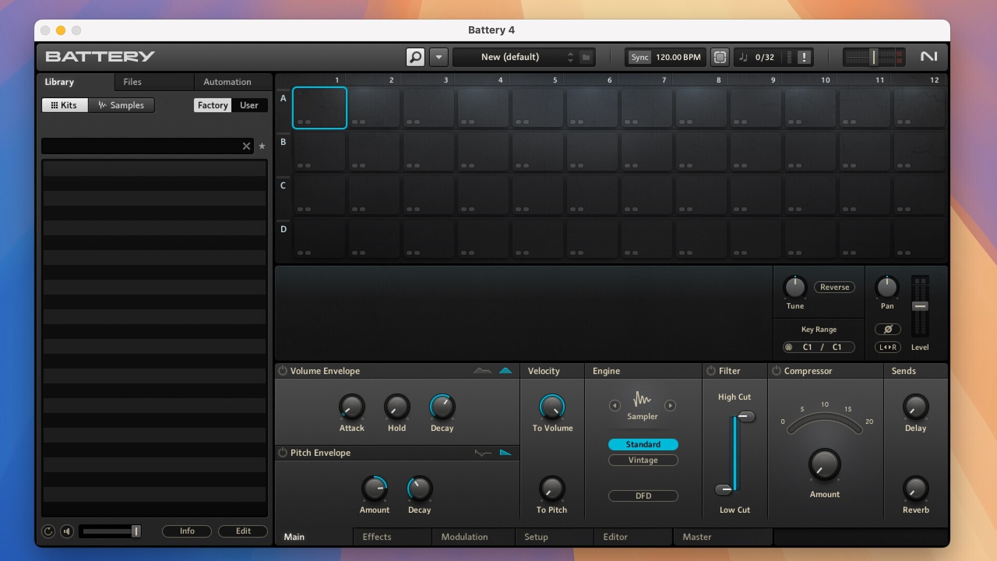Clear the library search field with X
This screenshot has height=561, width=997.
coord(246,146)
